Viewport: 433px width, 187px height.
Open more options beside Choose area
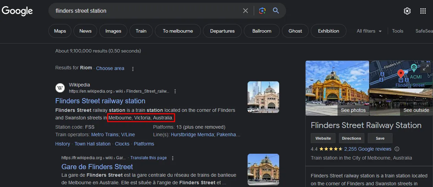tap(133, 69)
